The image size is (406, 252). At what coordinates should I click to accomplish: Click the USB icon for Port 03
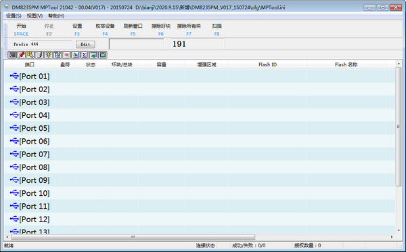pyautogui.click(x=14, y=102)
